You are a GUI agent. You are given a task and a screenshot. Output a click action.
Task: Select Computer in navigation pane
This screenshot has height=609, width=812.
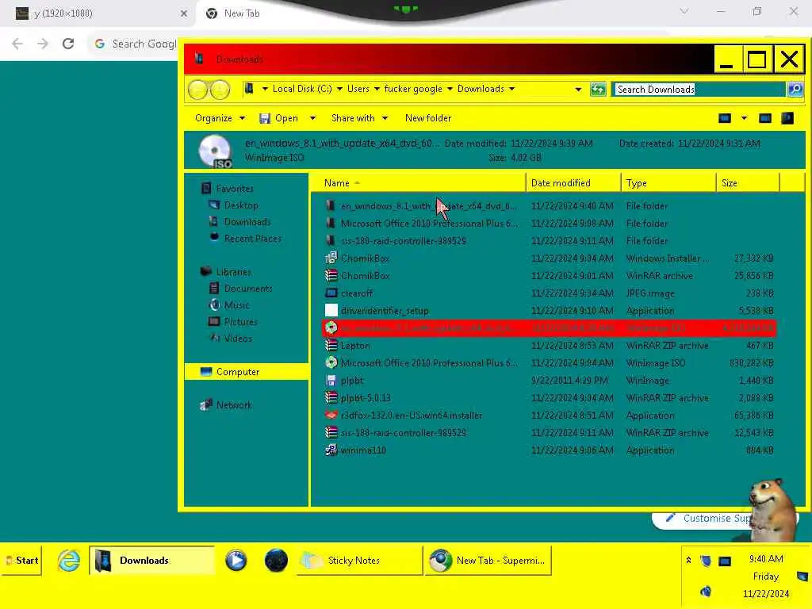[x=247, y=372]
